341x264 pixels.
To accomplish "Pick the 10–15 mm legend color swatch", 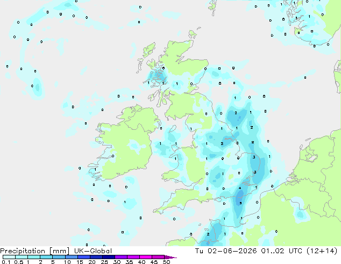I will (x=72, y=257).
